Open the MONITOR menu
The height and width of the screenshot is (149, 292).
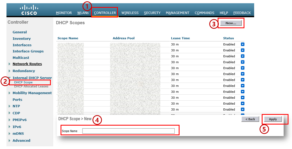click(x=64, y=13)
